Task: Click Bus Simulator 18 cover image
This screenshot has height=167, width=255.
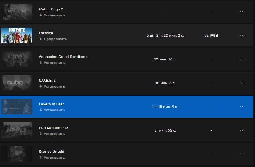Action: (17, 130)
